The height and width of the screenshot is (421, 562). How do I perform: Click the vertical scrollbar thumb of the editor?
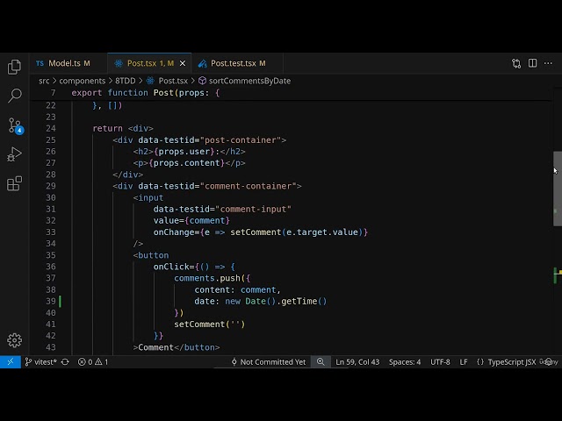[558, 189]
